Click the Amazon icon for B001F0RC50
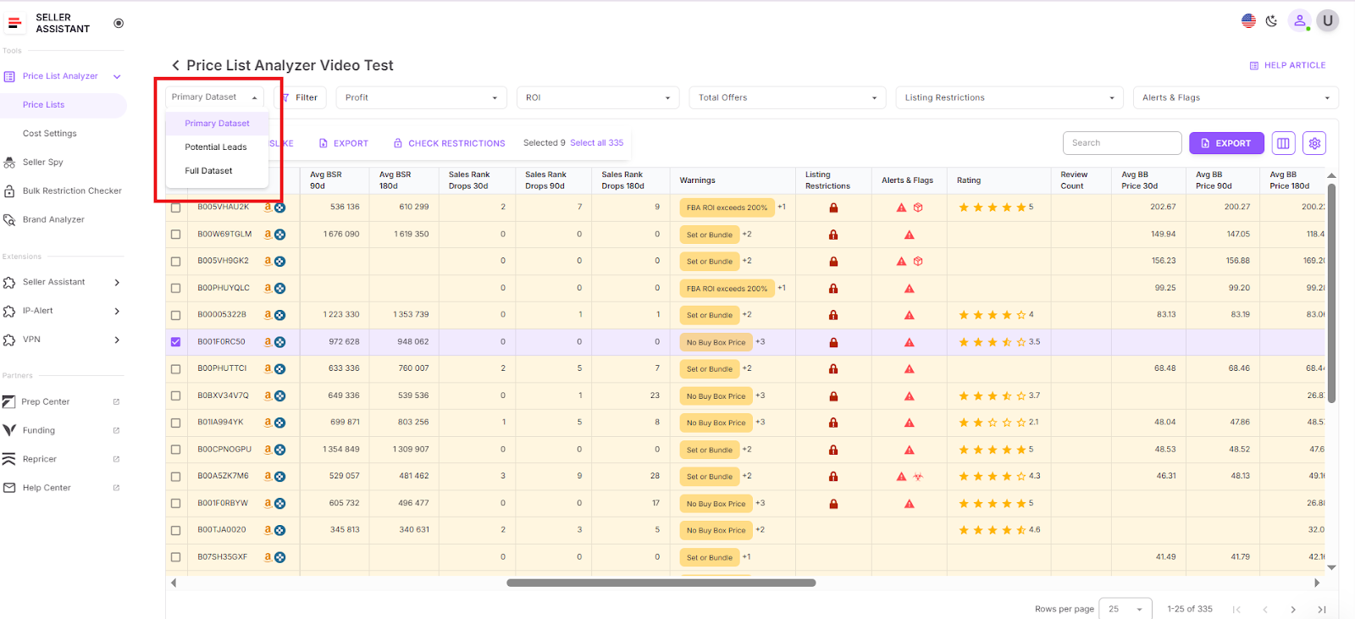The width and height of the screenshot is (1355, 619). tap(268, 342)
